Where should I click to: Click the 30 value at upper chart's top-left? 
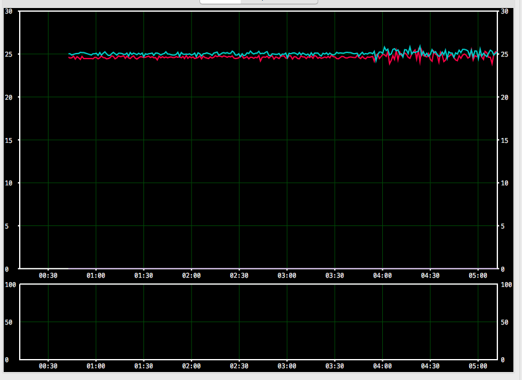[9, 11]
